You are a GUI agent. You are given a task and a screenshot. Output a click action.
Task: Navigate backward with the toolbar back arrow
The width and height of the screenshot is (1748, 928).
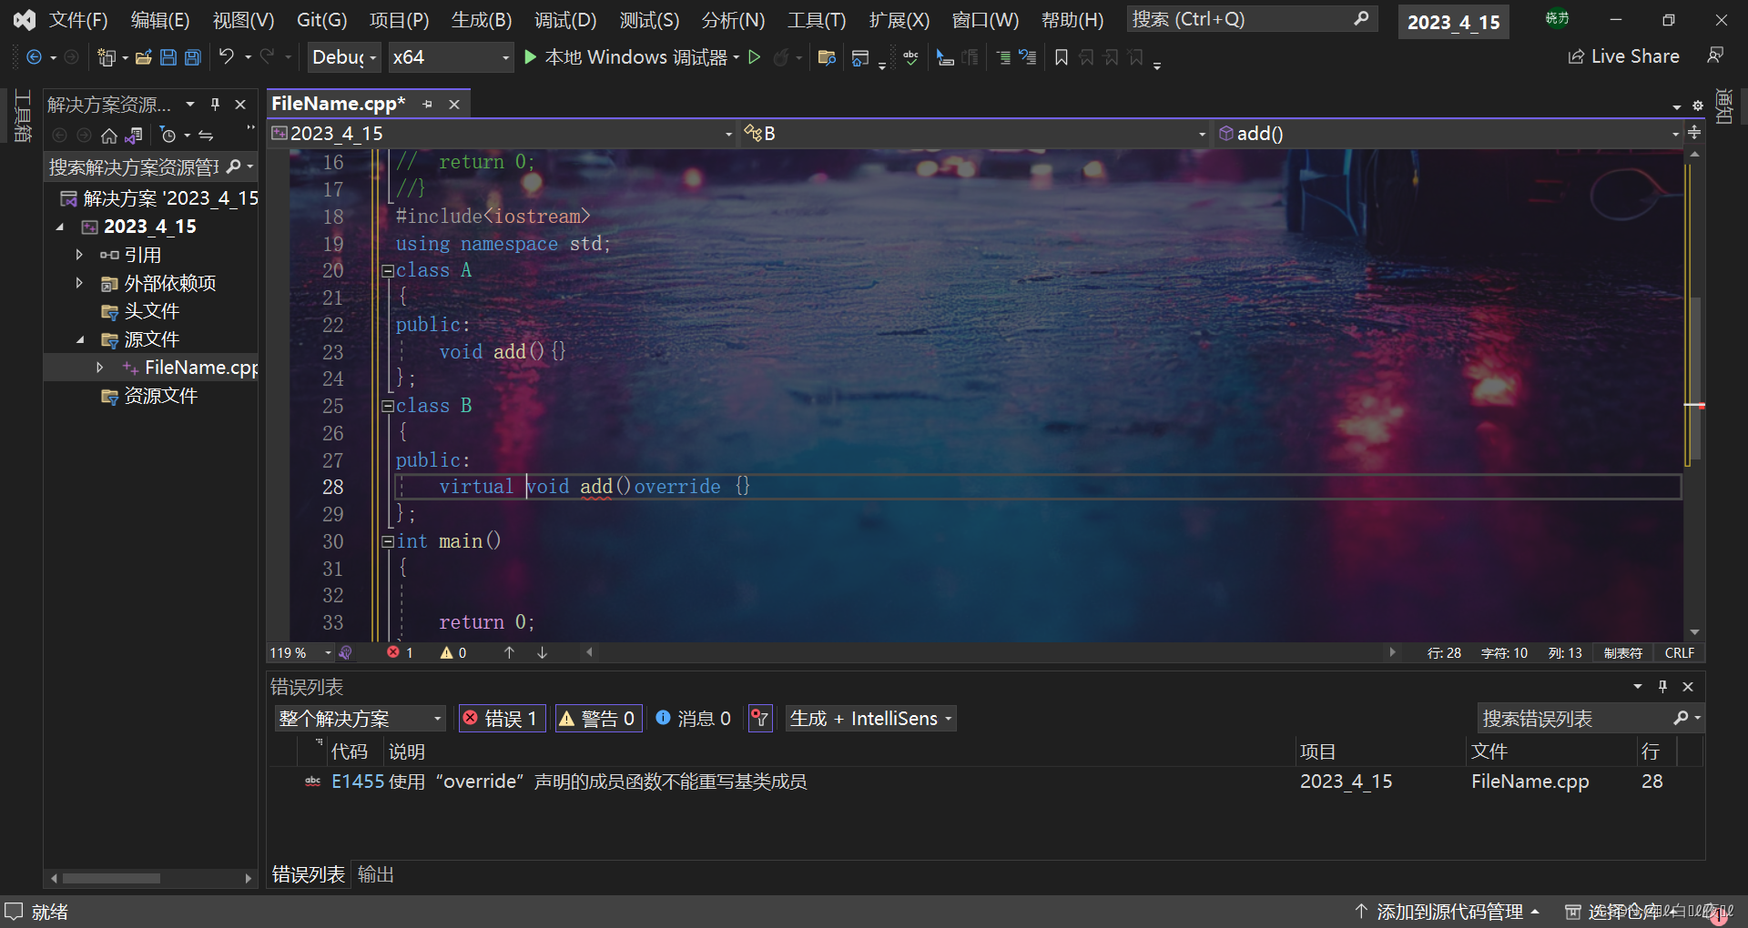pos(34,57)
